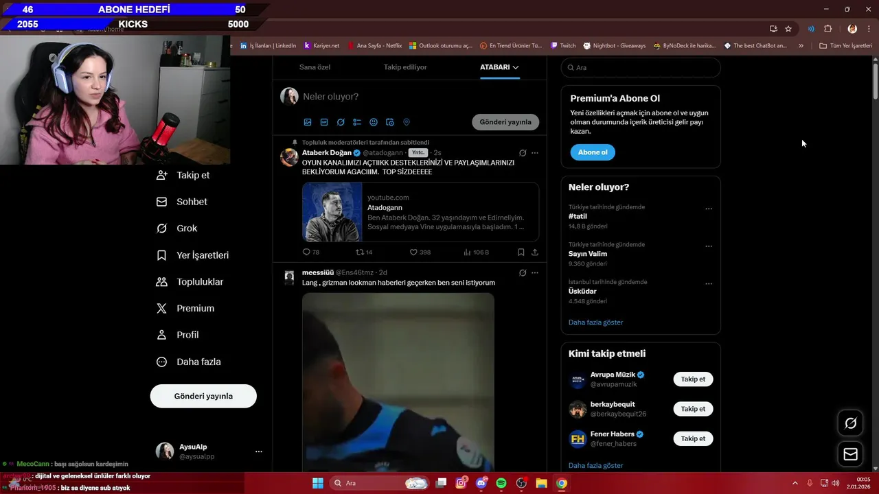Open floating Grok button at bottom right
Screen dimensions: 879x494
point(850,423)
